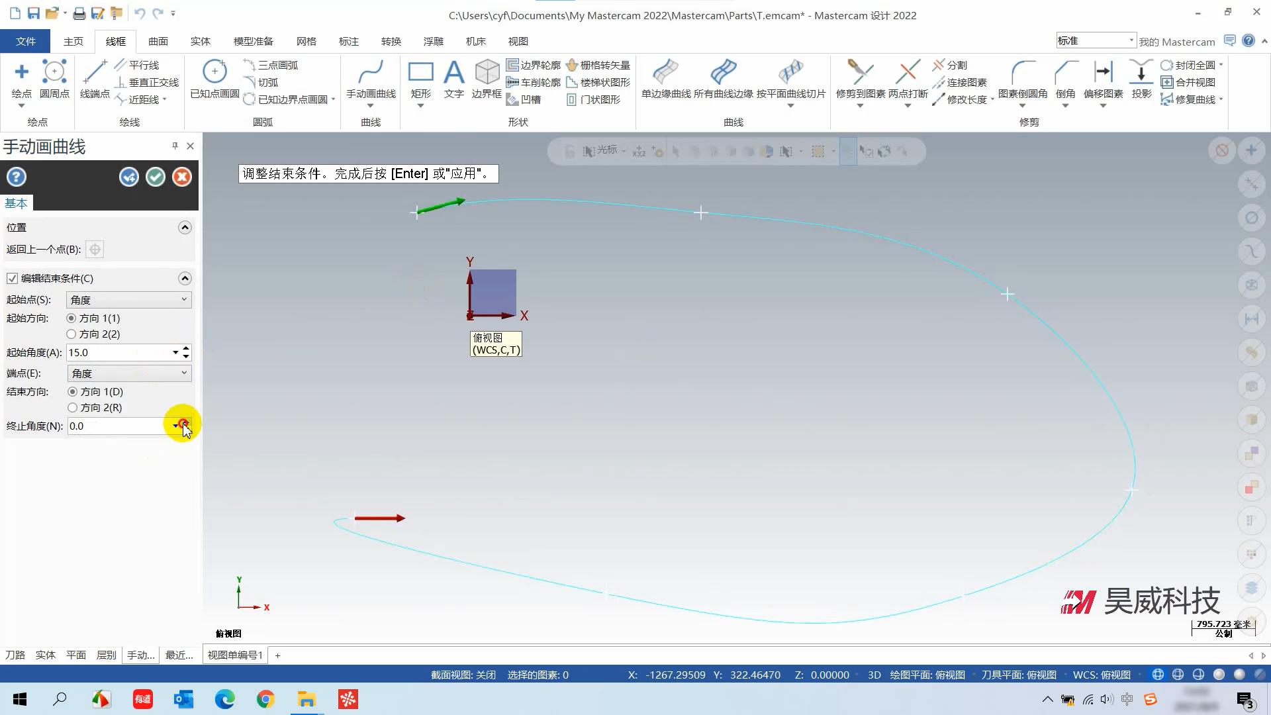1271x715 pixels.
Task: Click the 边界框 bounding box icon
Action: [487, 72]
